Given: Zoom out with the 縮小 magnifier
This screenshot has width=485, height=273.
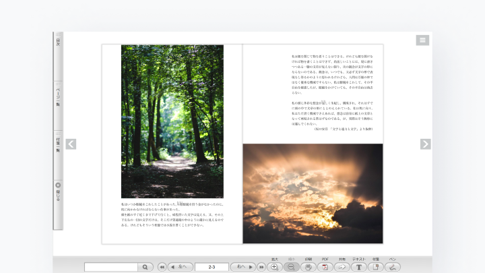Looking at the screenshot, I should point(292,267).
